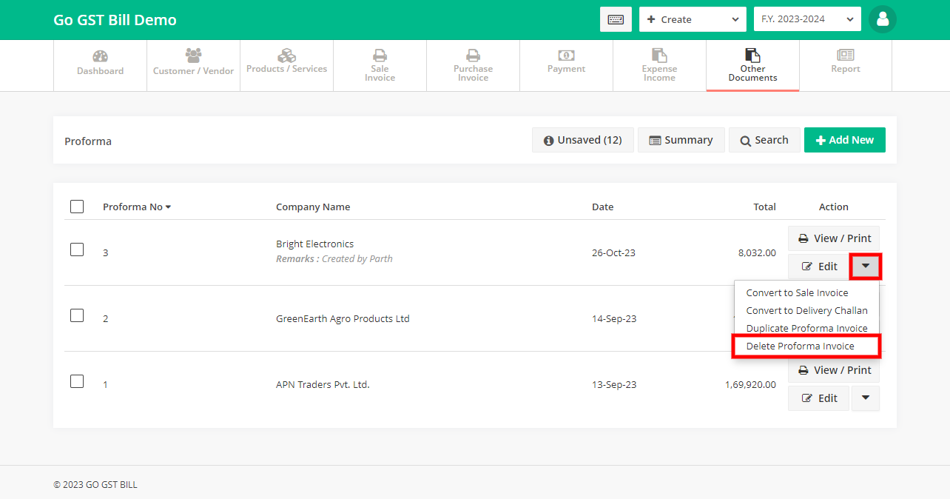Open the on-screen keyboard icon
950x499 pixels.
pos(616,19)
